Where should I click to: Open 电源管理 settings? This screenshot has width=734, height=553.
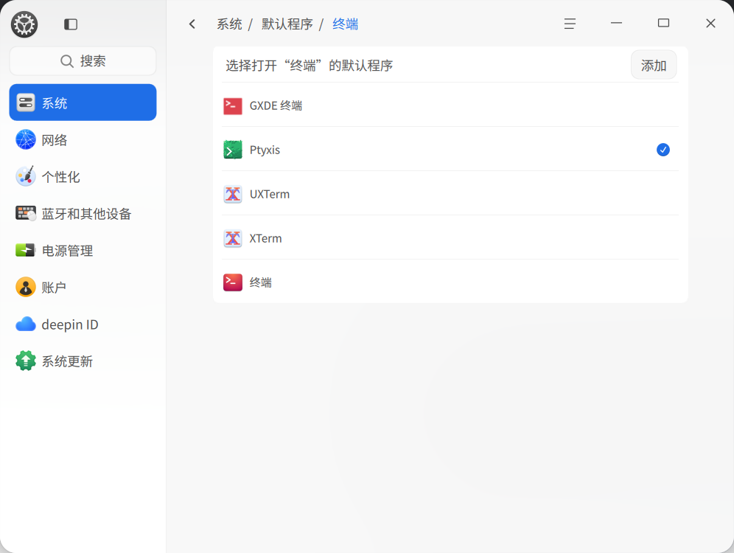83,251
